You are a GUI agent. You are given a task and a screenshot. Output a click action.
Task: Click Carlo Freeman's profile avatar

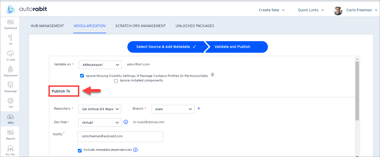(x=338, y=11)
